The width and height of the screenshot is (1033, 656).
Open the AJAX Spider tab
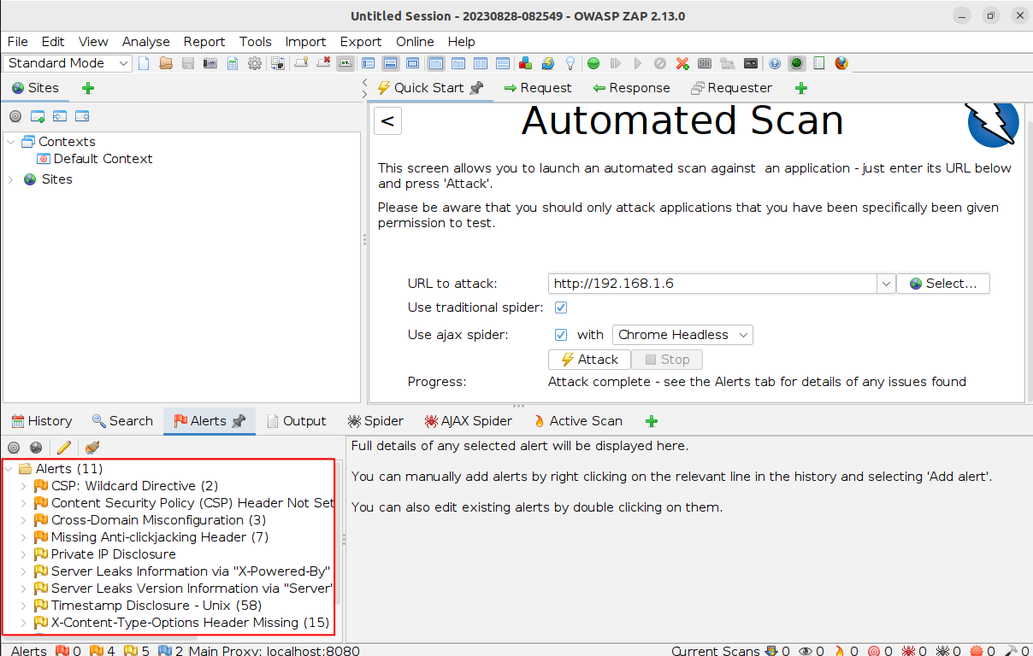[x=468, y=421]
